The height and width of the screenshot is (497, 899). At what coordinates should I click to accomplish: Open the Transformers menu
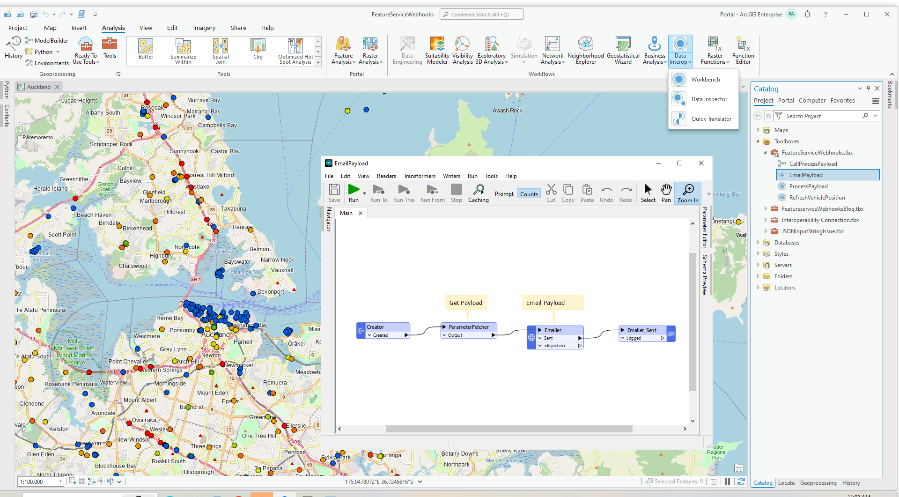coord(419,176)
